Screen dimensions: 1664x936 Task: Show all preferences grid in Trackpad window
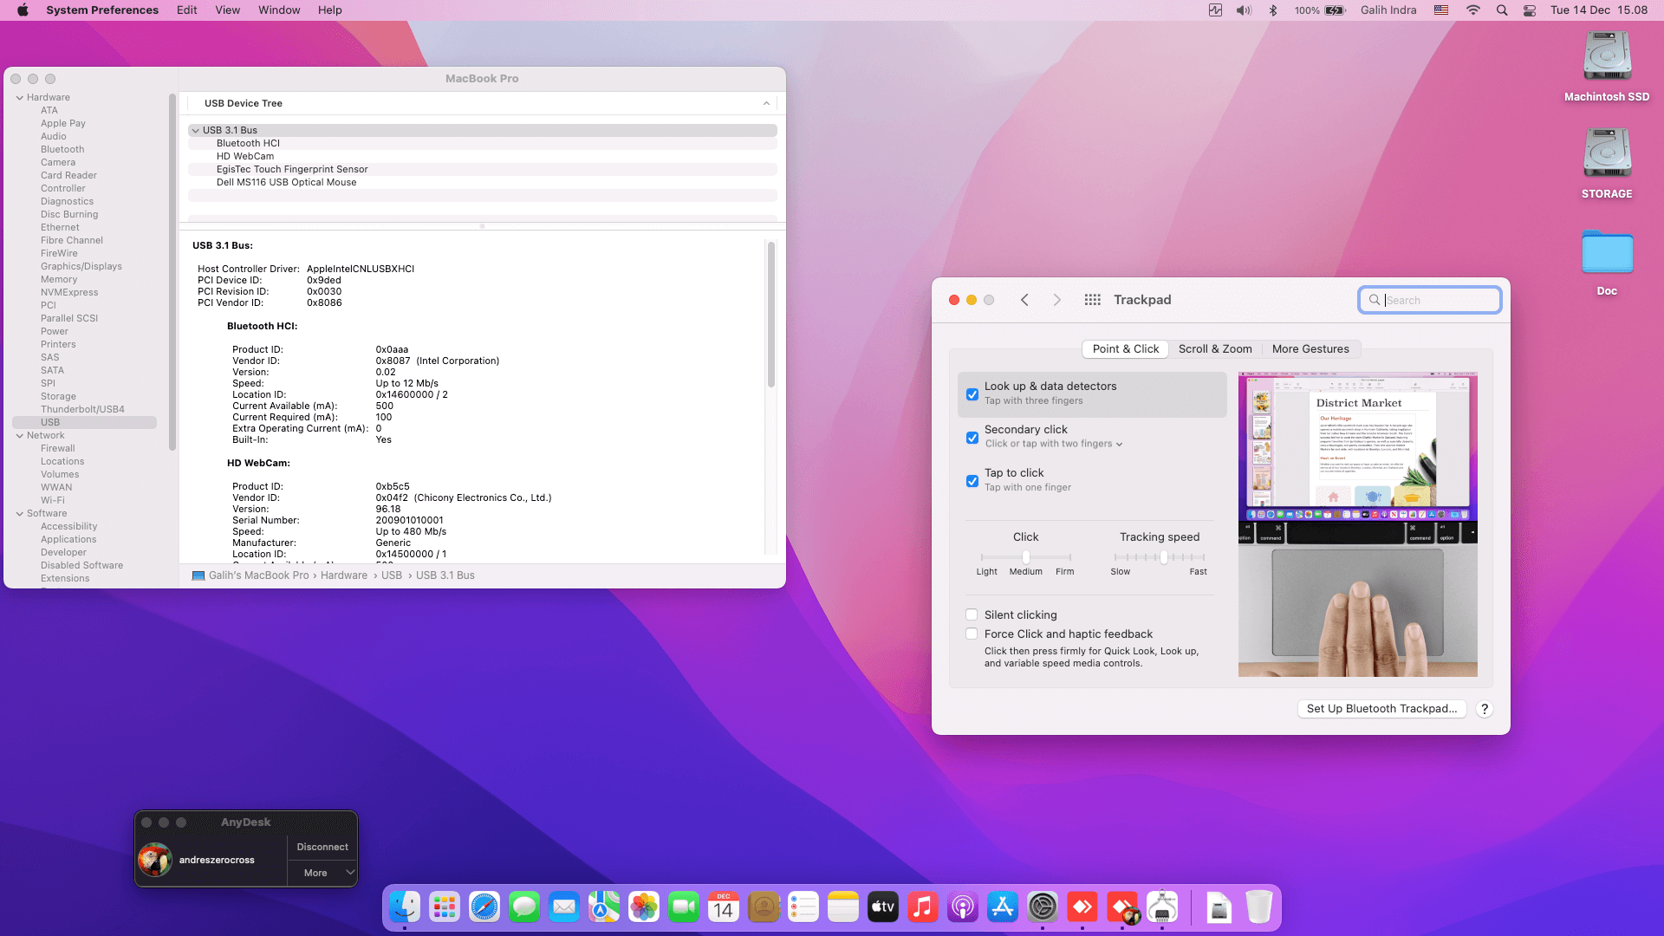click(x=1092, y=300)
